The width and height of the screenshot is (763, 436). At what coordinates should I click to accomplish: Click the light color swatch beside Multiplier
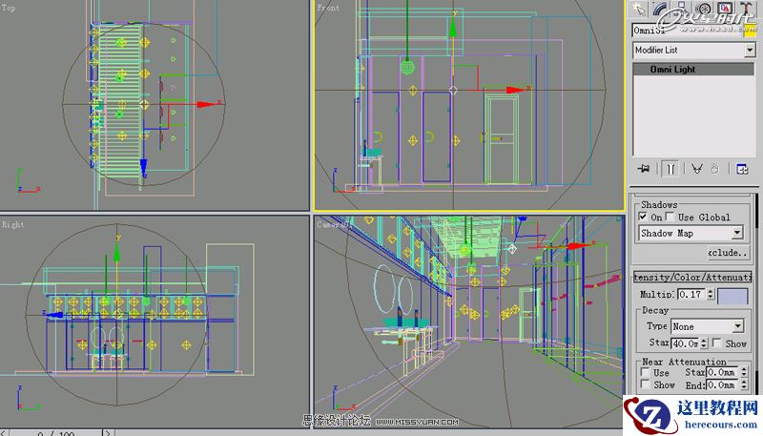click(732, 296)
